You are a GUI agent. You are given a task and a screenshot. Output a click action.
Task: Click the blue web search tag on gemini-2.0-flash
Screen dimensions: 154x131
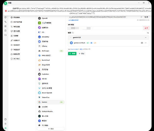click(x=91, y=43)
